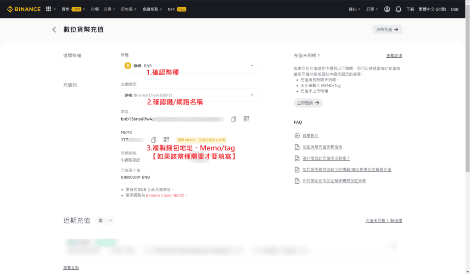Open the apps grid menu icon
This screenshot has height=274, width=470.
click(49, 9)
